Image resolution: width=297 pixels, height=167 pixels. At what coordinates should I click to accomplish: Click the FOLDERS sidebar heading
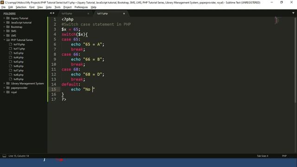(x=9, y=13)
